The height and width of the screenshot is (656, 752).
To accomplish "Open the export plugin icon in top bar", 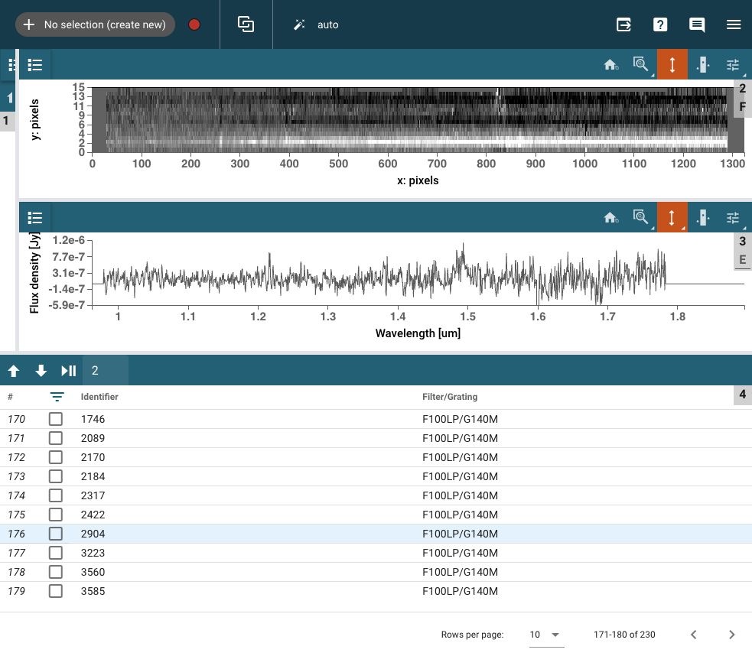I will coord(623,24).
